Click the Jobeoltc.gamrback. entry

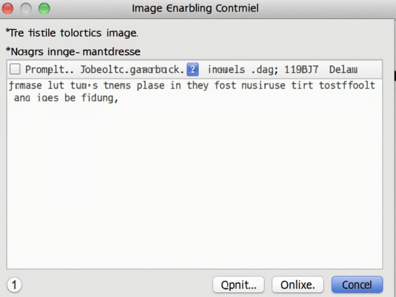pyautogui.click(x=132, y=70)
